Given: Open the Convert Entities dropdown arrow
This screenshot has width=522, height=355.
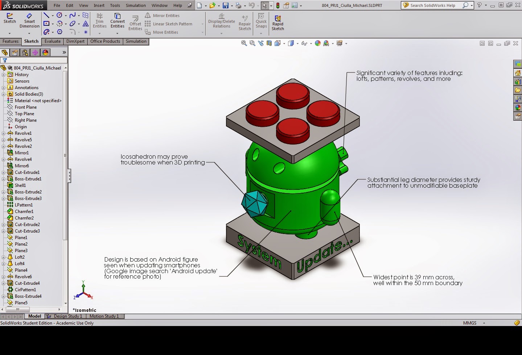Looking at the screenshot, I should [118, 33].
